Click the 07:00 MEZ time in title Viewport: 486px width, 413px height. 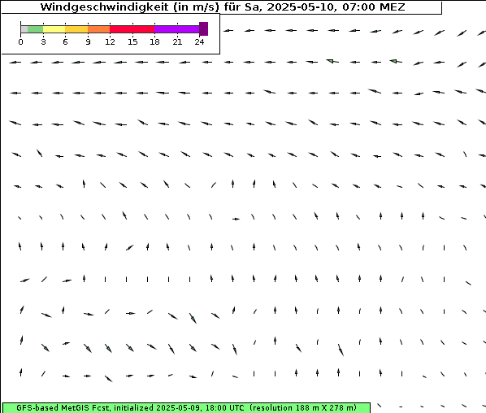pyautogui.click(x=374, y=7)
